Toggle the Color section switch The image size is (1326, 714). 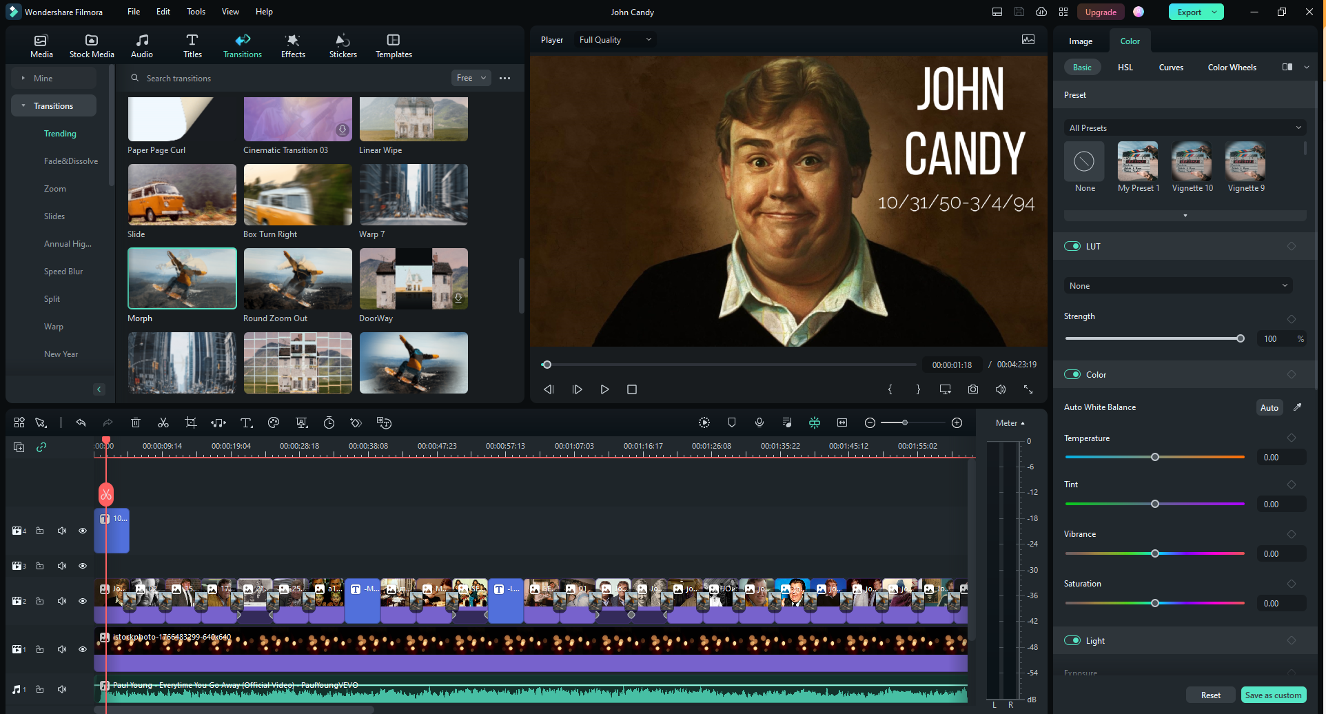tap(1072, 374)
